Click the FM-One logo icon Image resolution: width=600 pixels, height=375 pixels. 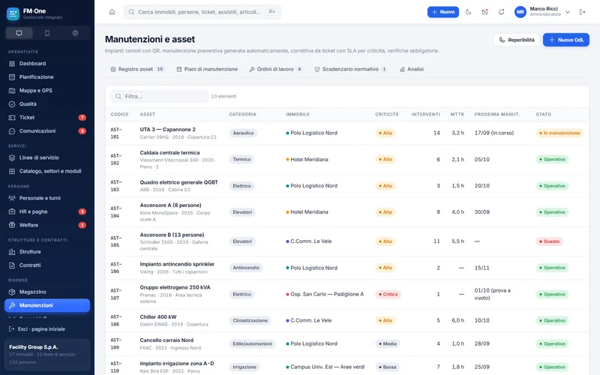point(13,14)
